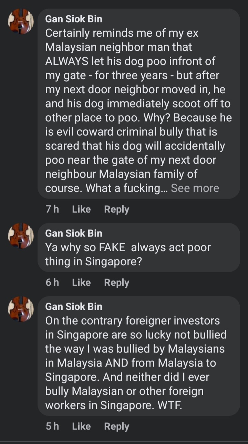Open Gan Siok Bin name above "FAKE" comment
248x444 pixels.
(74, 233)
